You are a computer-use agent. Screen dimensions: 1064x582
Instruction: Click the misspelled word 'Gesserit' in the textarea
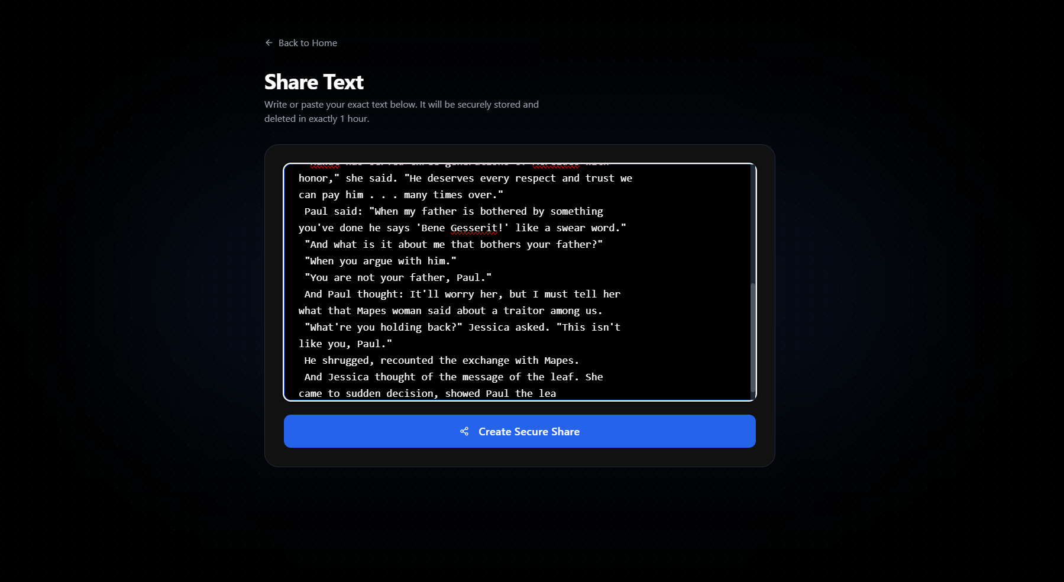pos(474,228)
